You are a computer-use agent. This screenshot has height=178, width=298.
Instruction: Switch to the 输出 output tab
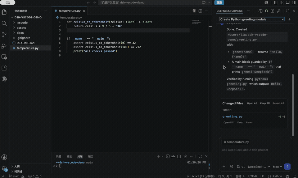point(69,156)
